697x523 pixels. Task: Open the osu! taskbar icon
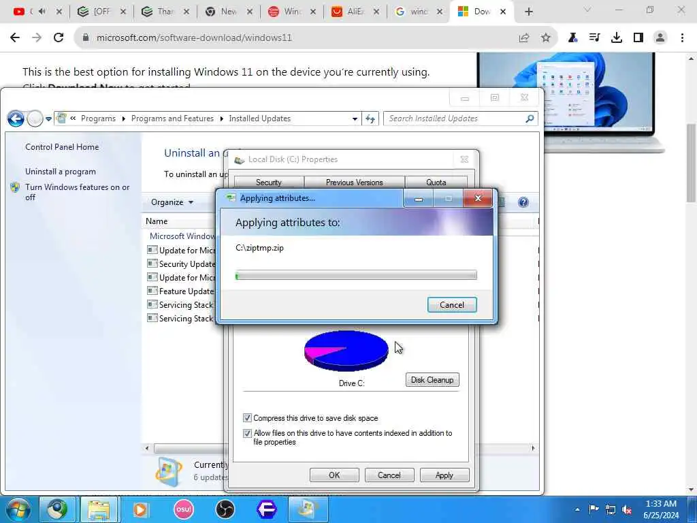pyautogui.click(x=184, y=509)
